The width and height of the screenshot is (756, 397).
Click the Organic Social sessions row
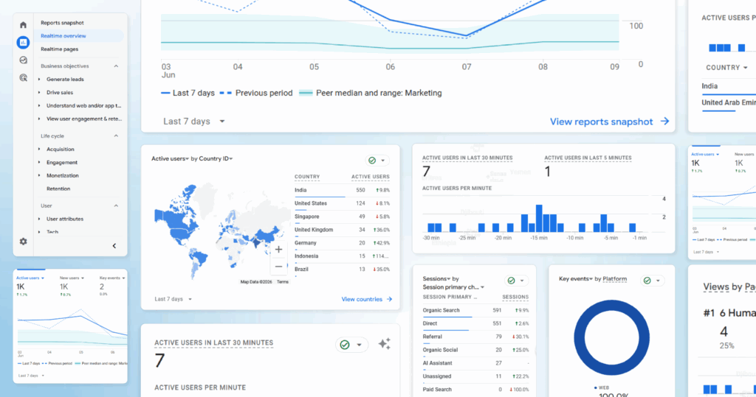476,351
